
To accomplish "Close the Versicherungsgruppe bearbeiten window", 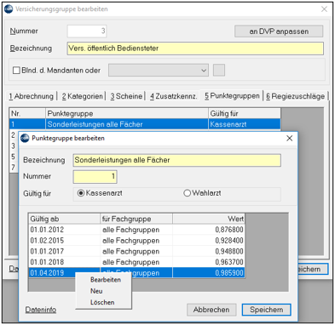I will 324,9.
